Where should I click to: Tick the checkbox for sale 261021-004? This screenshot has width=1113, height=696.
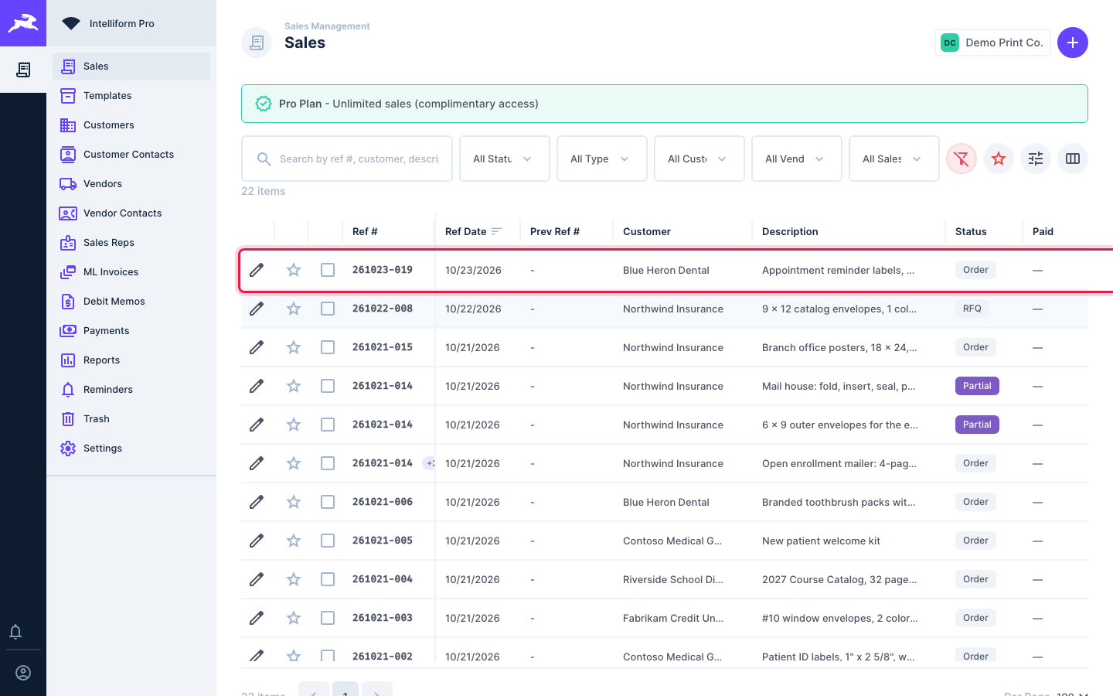pyautogui.click(x=328, y=579)
